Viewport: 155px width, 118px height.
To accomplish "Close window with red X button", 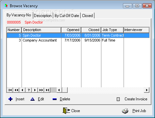I will pyautogui.click(x=147, y=6).
